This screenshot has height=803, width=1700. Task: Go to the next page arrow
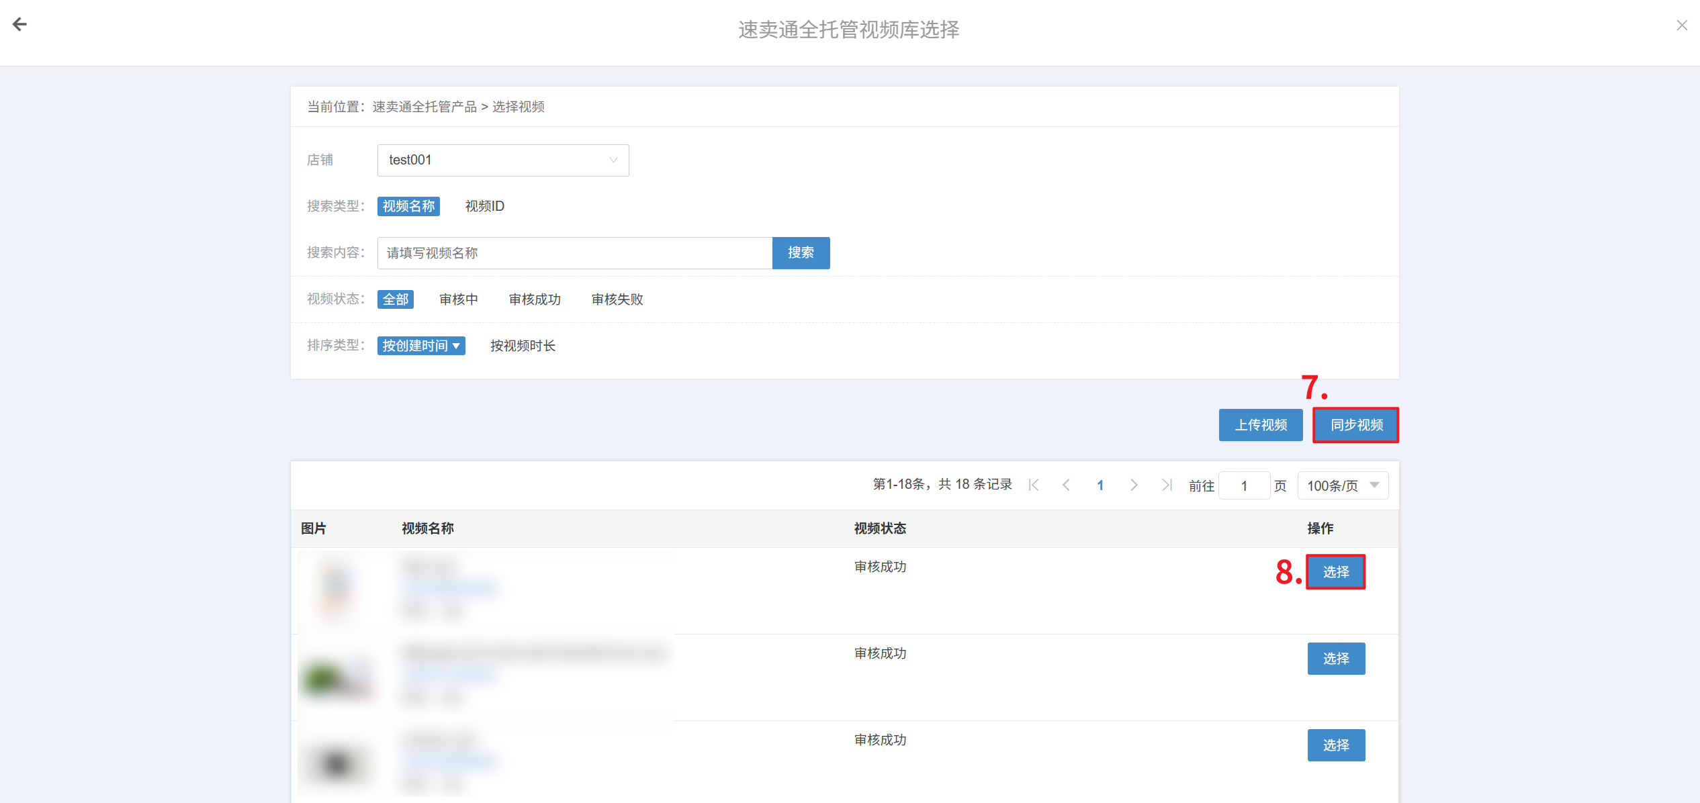[x=1134, y=485]
